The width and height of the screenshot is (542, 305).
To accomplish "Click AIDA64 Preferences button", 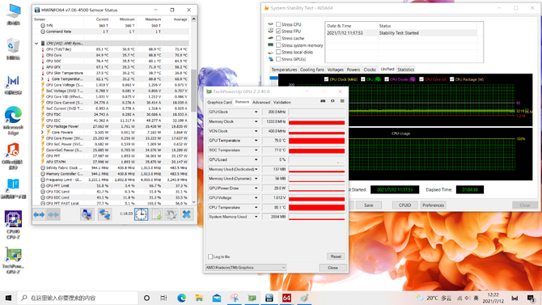I will click(x=433, y=205).
